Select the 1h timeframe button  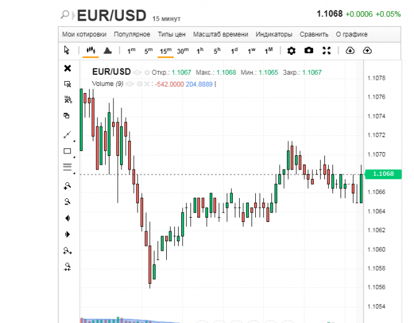tap(200, 51)
